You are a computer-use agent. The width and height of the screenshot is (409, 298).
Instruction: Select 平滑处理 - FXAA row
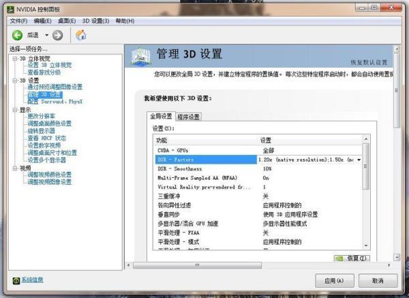coord(258,233)
